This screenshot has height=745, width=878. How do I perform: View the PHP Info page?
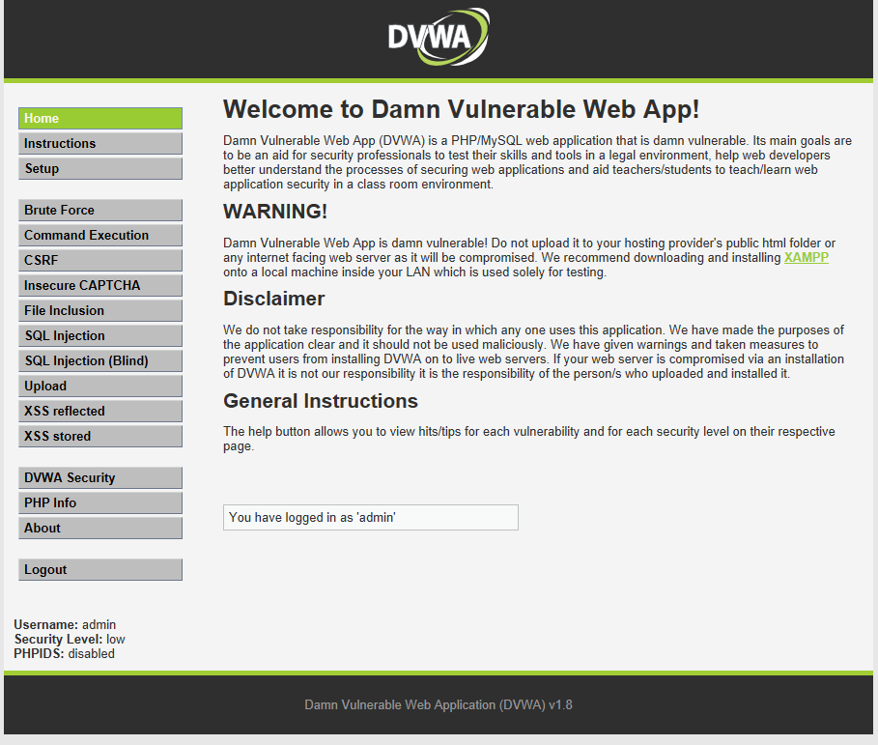point(100,503)
